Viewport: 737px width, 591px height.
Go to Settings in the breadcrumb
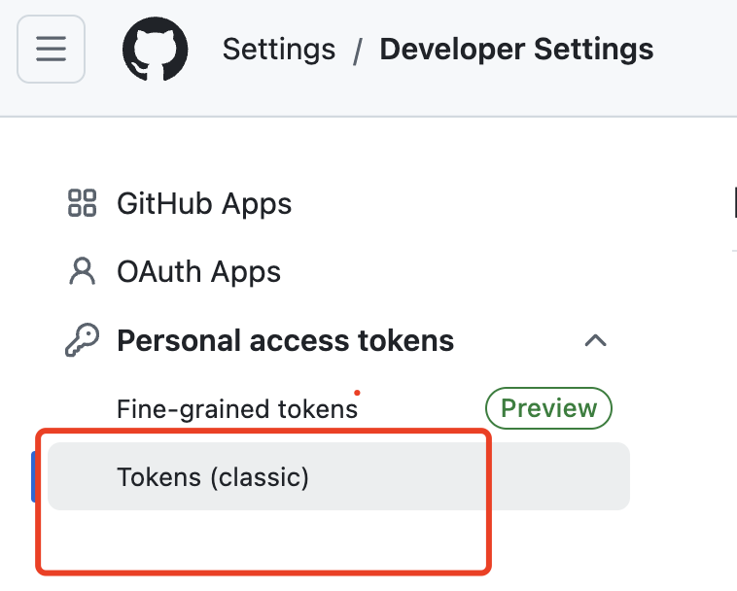point(279,49)
